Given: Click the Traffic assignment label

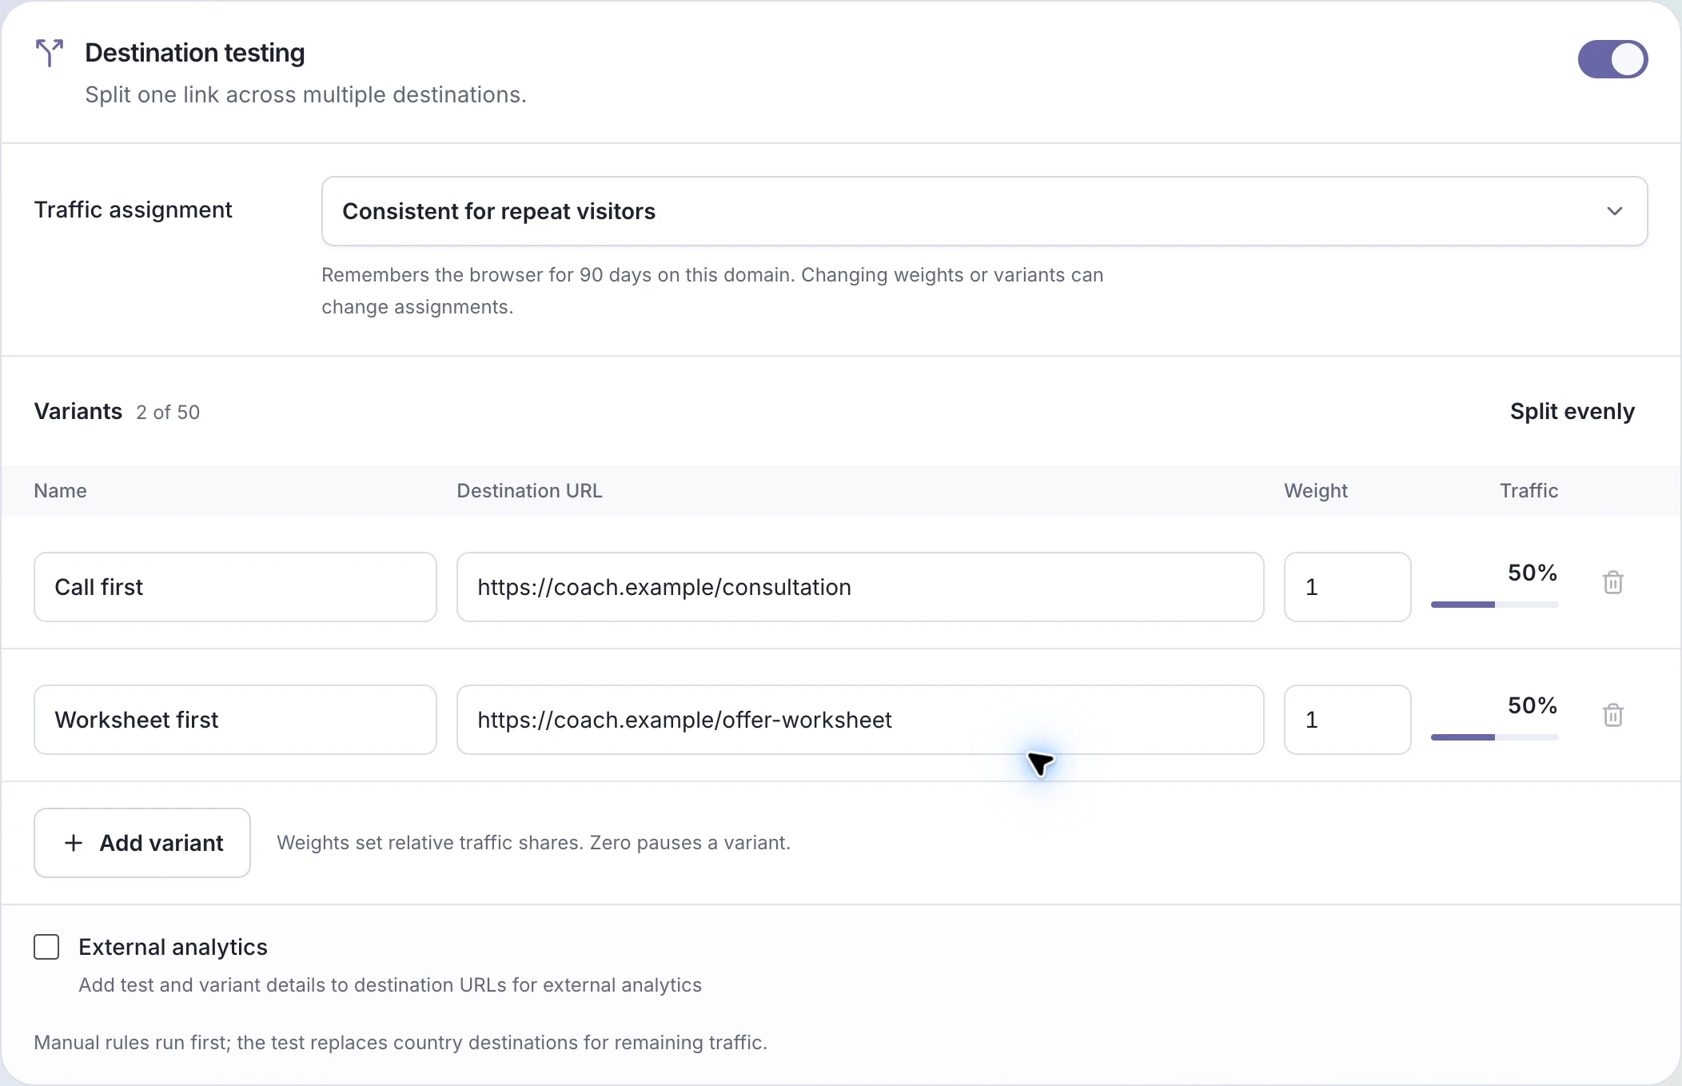Looking at the screenshot, I should [x=133, y=210].
